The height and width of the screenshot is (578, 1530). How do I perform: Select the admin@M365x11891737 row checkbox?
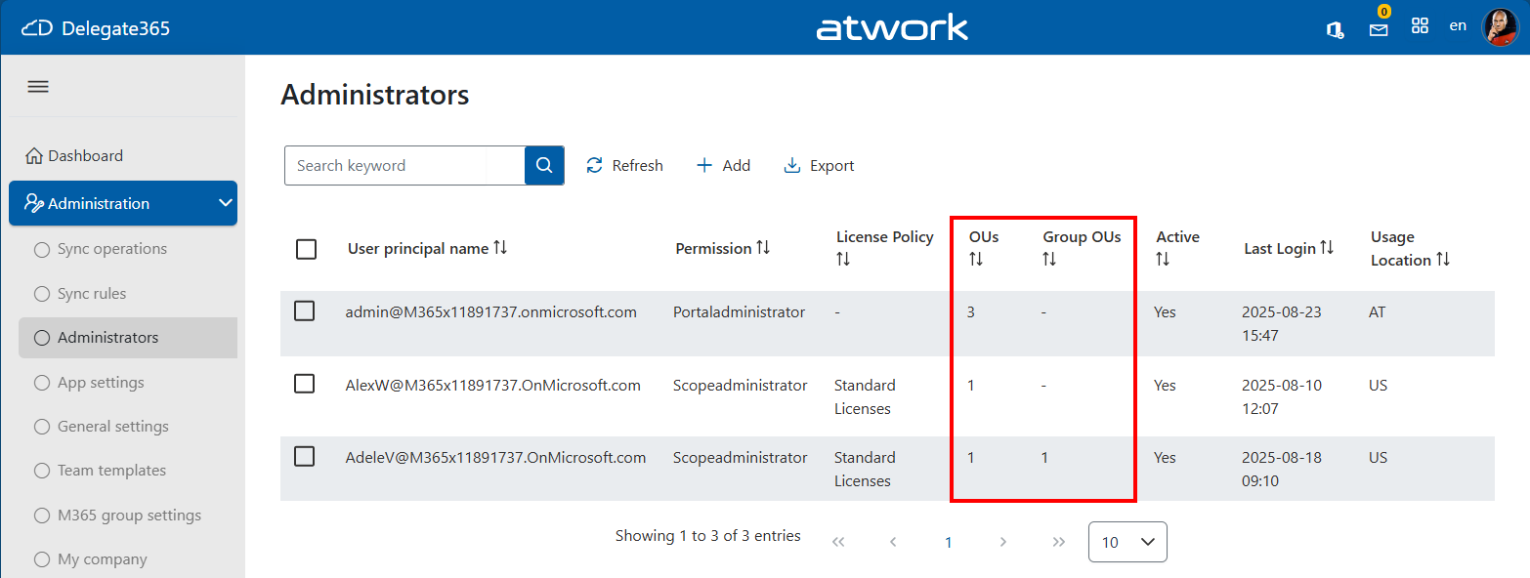pos(304,310)
